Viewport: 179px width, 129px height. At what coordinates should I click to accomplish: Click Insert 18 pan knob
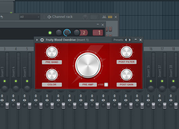(x=173, y=89)
